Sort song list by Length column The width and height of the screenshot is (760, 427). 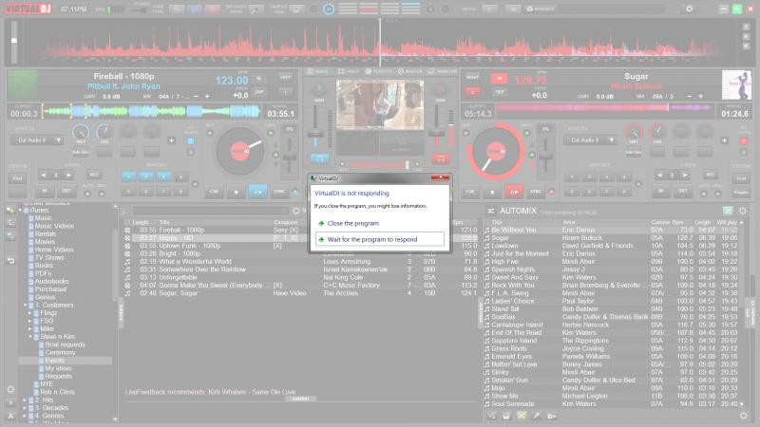141,222
